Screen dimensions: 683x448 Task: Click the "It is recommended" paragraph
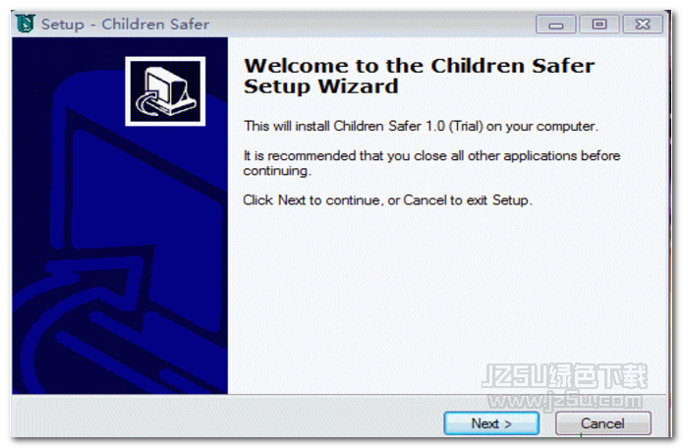431,163
